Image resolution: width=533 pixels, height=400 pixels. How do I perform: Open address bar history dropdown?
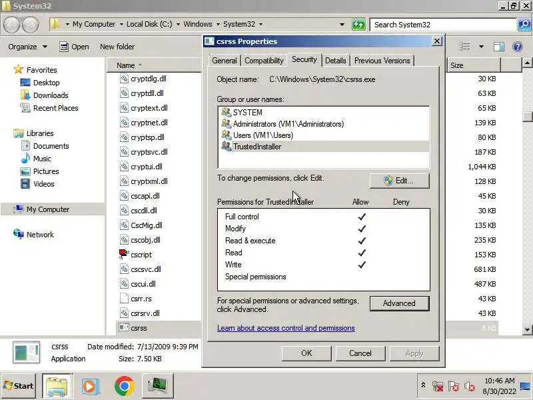pyautogui.click(x=342, y=24)
